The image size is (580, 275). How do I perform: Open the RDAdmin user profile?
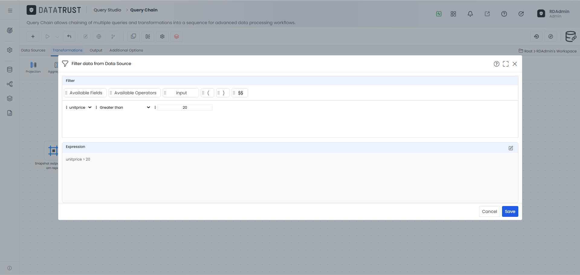pyautogui.click(x=553, y=14)
